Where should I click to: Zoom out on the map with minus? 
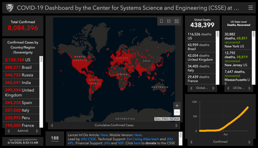(x=177, y=112)
